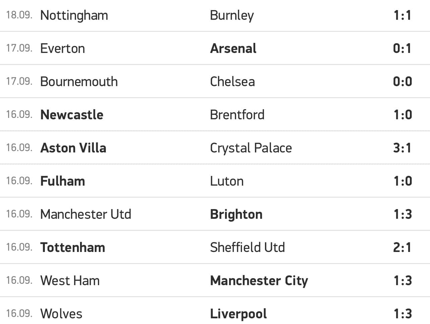Select Crystal Palace team name
Screen dimensions: 430x324
[251, 148]
